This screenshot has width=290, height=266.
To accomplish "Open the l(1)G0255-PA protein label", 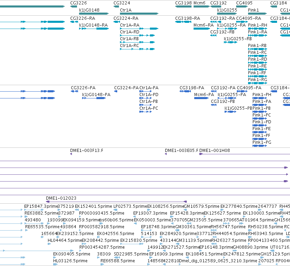I will click(x=232, y=95).
